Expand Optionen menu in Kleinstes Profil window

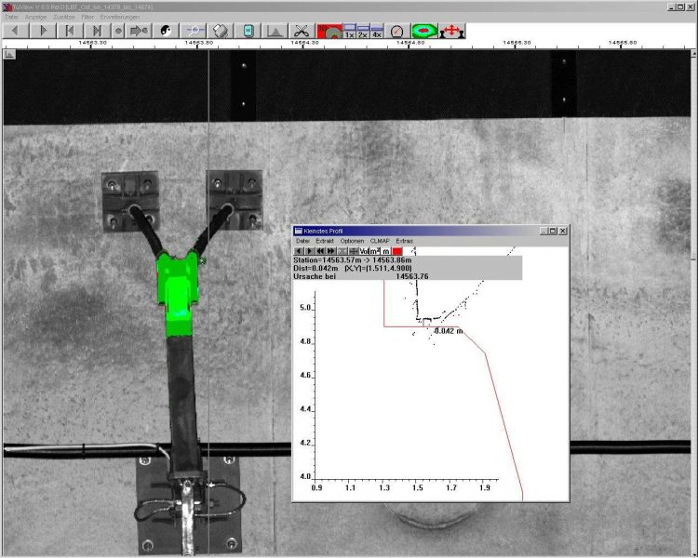(352, 241)
